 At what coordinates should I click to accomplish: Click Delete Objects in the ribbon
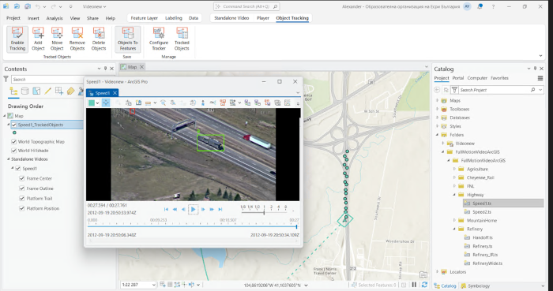pos(99,39)
